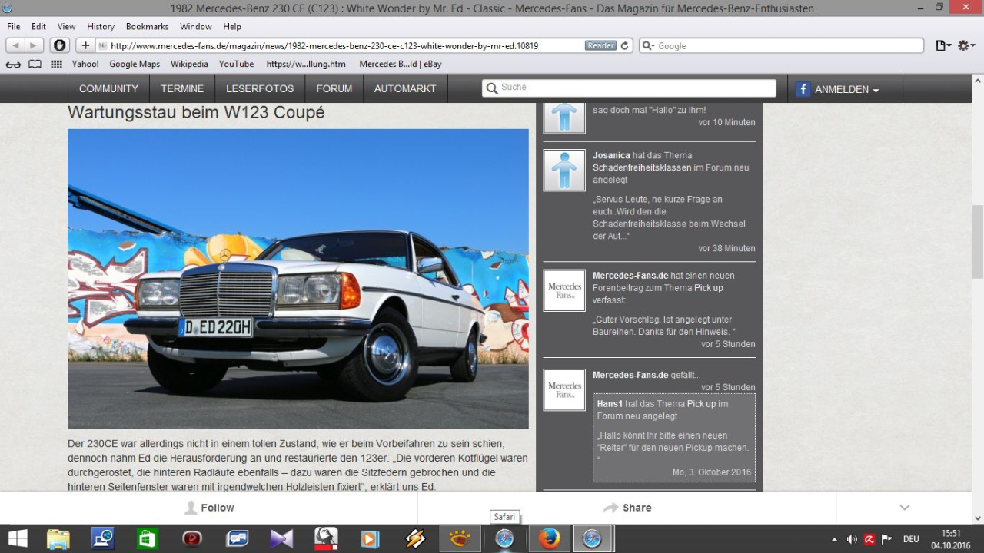Open the History menu
The image size is (984, 553).
(x=101, y=26)
